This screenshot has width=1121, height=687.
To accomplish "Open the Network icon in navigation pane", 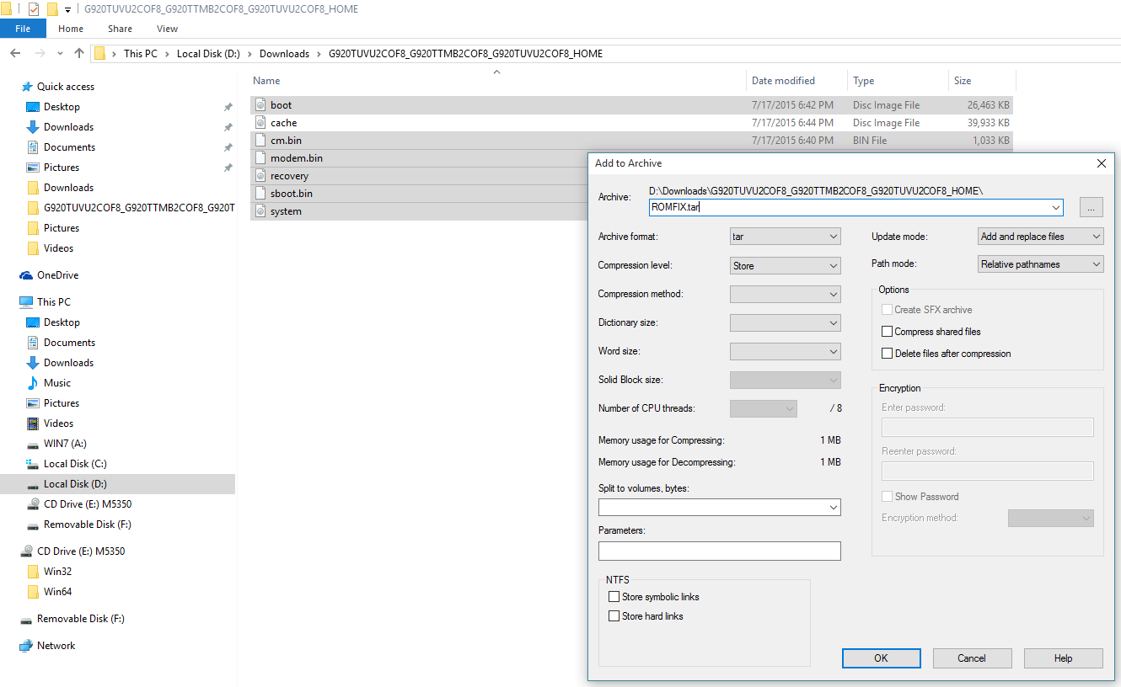I will (x=26, y=646).
